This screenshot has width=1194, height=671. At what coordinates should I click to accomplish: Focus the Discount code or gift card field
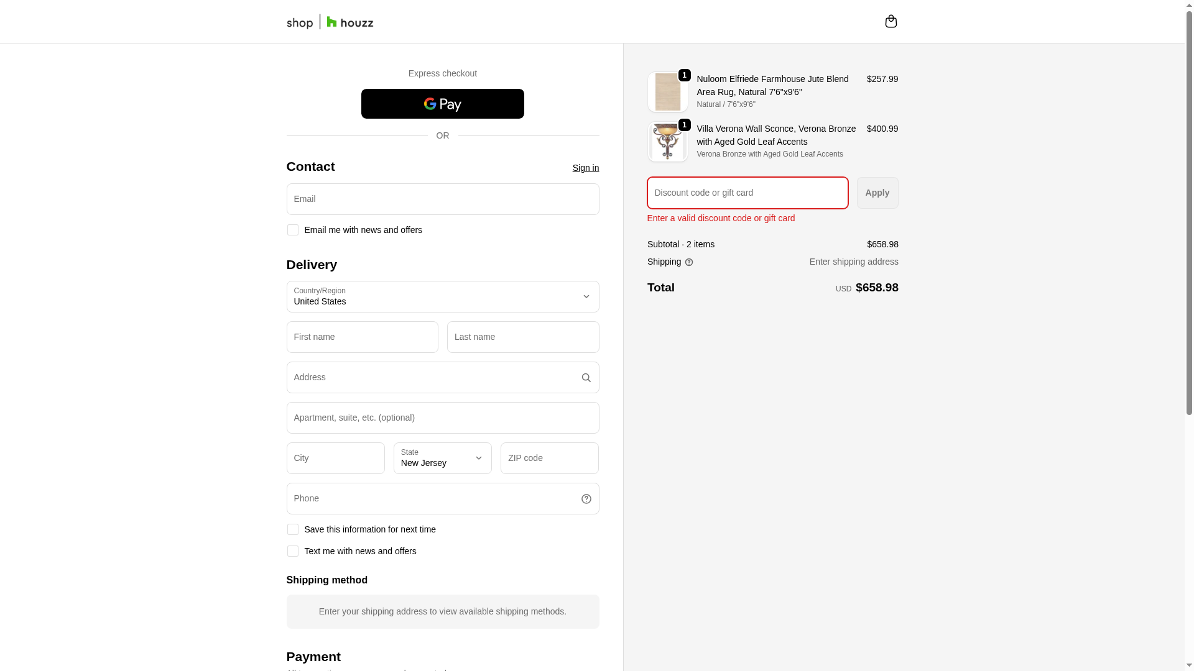[x=747, y=193]
